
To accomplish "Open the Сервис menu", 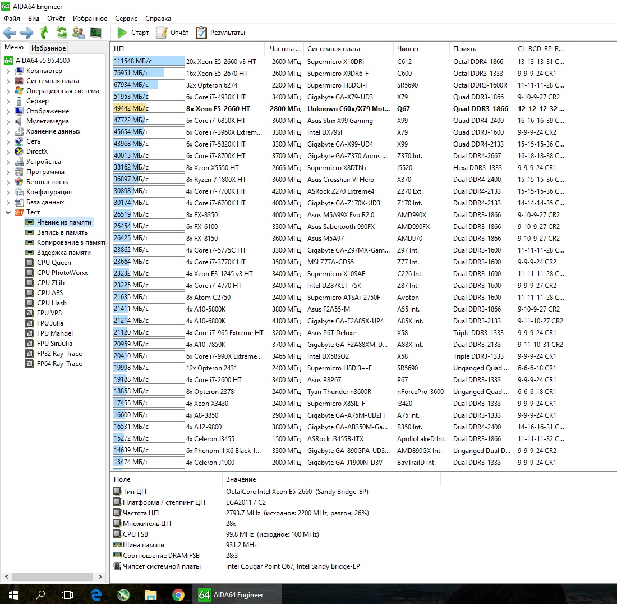I will point(126,19).
